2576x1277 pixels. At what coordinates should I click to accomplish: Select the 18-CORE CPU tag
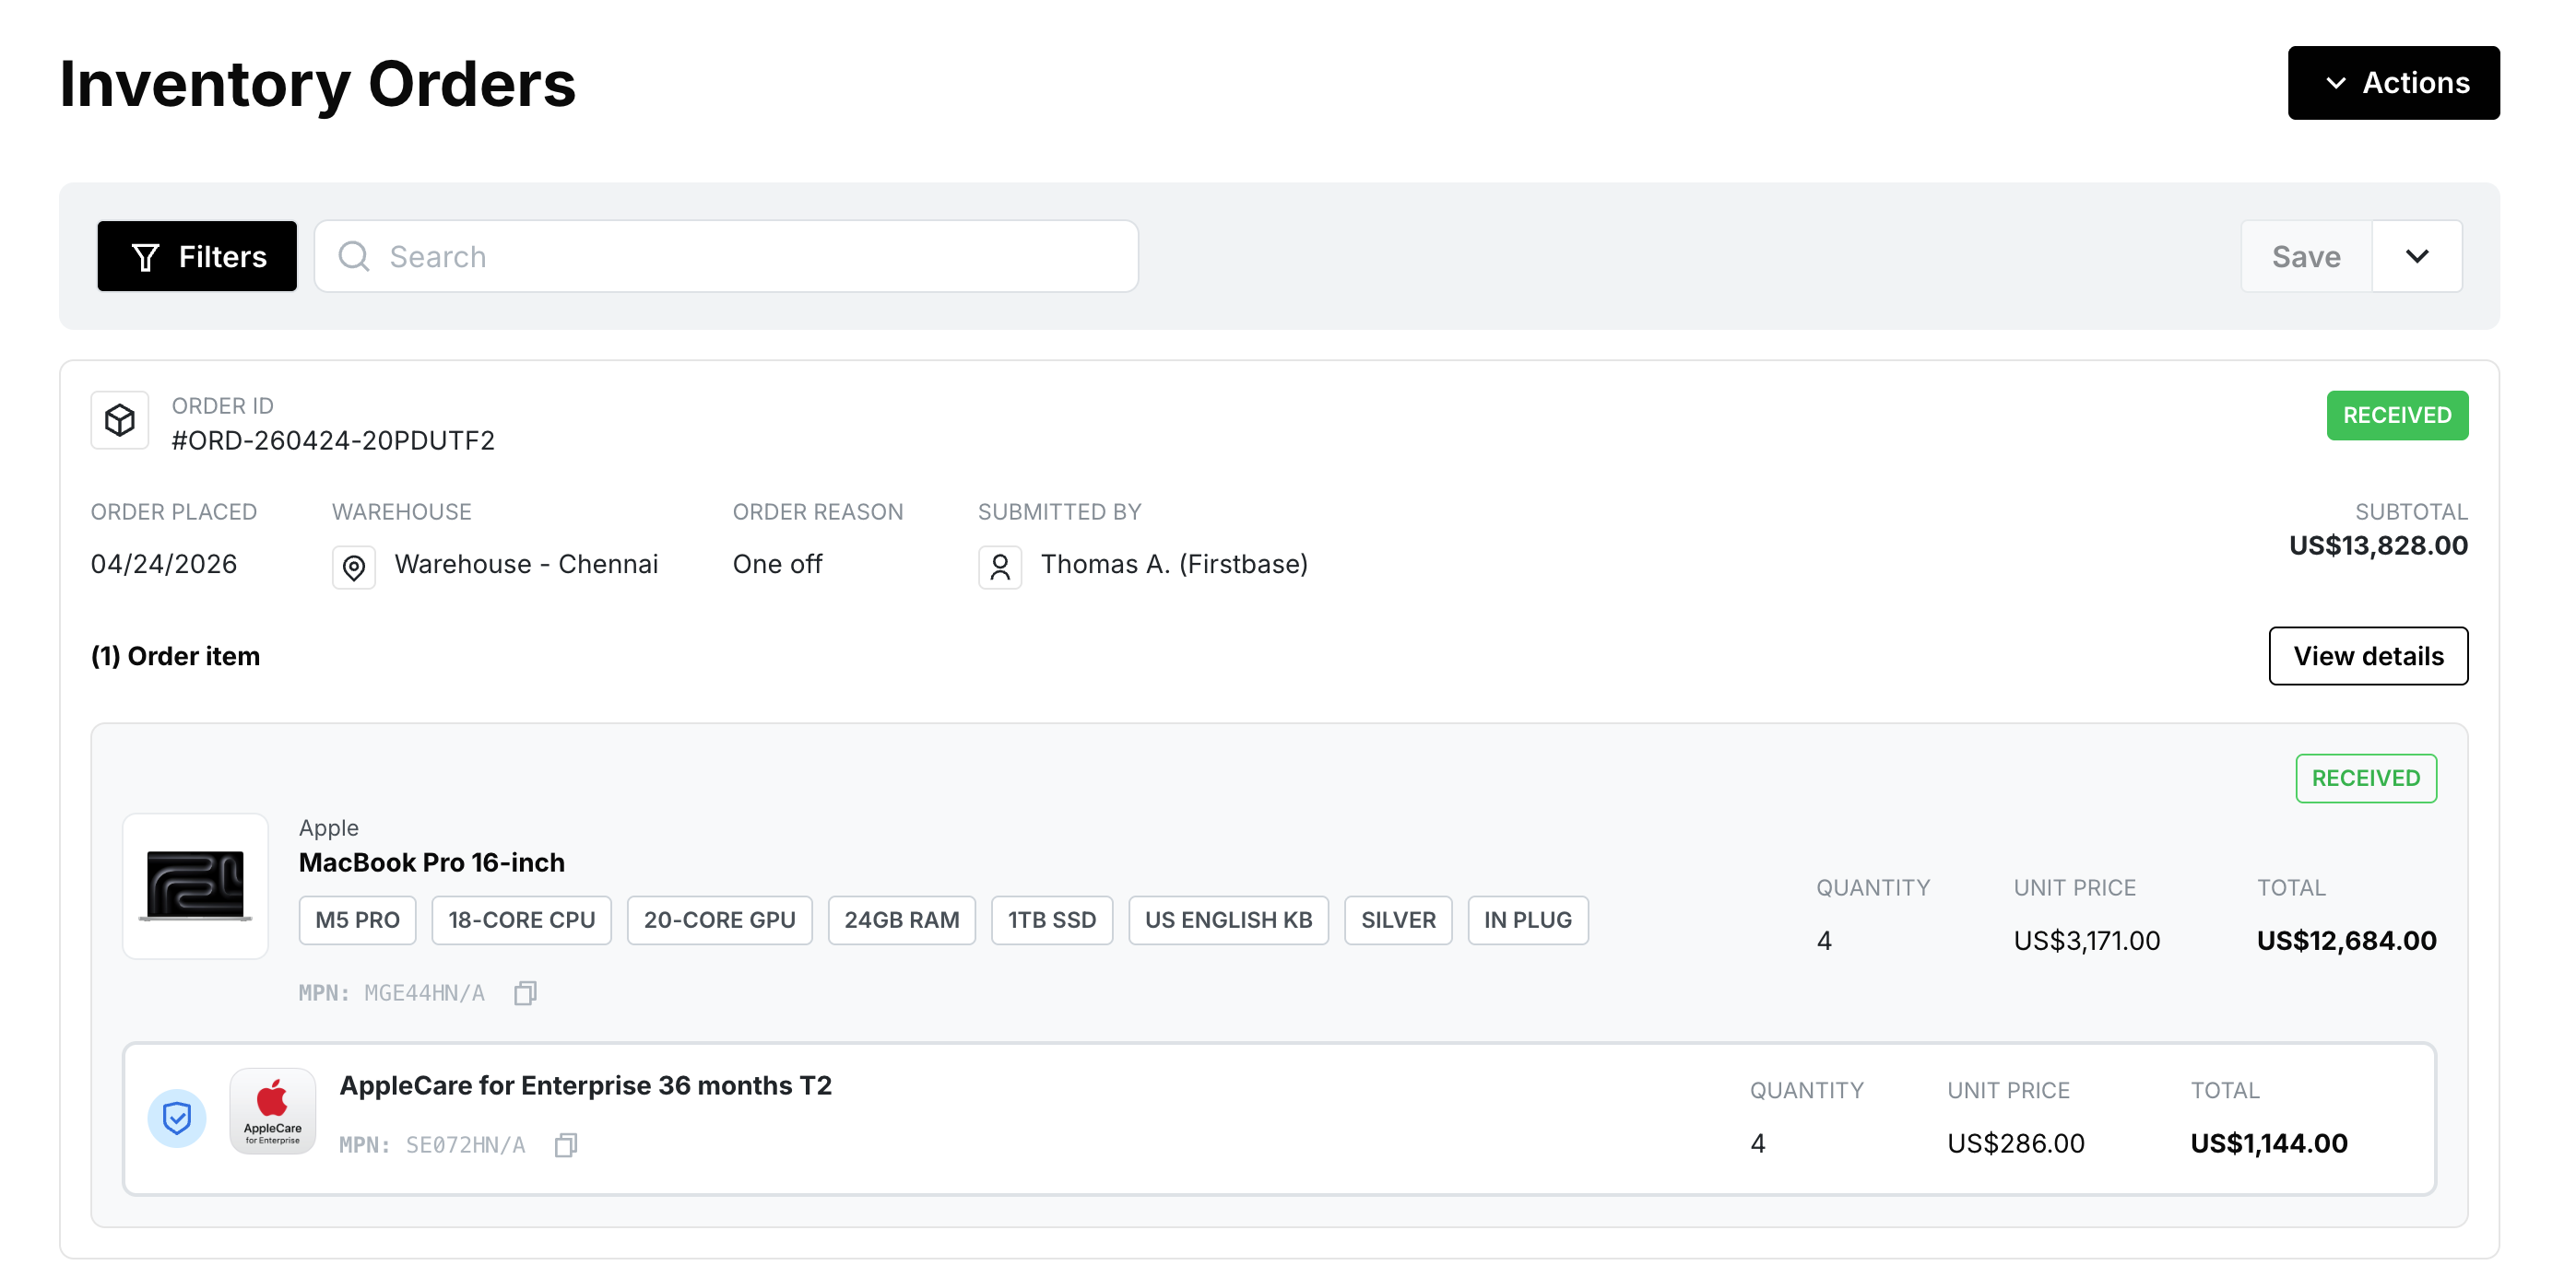[522, 920]
